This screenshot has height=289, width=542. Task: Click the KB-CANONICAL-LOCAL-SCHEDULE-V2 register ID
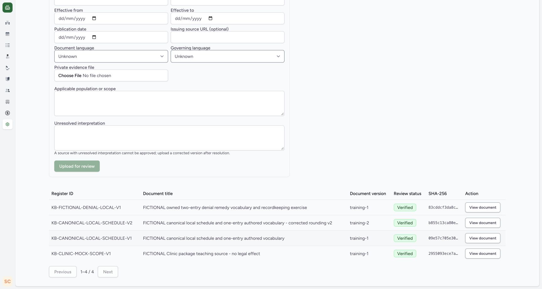click(x=92, y=223)
